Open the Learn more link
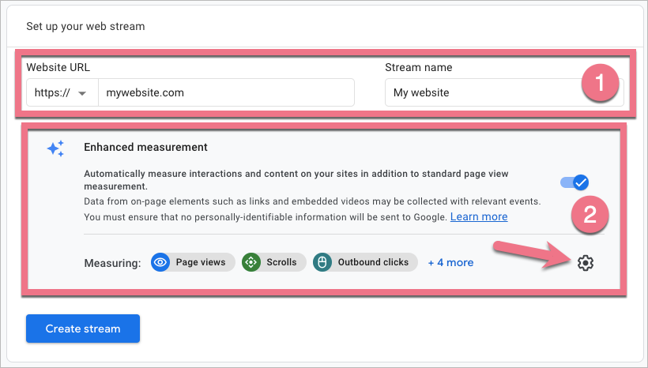The image size is (648, 368). coord(479,216)
